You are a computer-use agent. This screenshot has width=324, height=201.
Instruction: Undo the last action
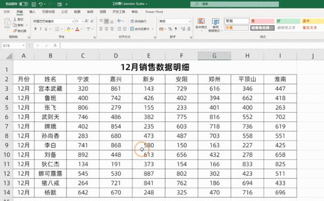(41, 4)
